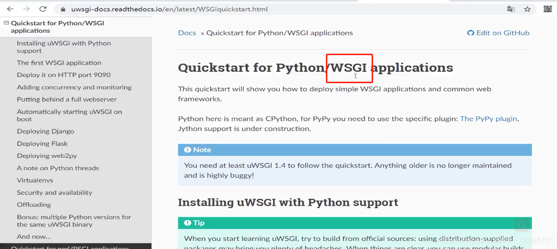Click the GitHub icon beside Edit on GitHub
Image resolution: width=557 pixels, height=249 pixels.
pos(471,33)
